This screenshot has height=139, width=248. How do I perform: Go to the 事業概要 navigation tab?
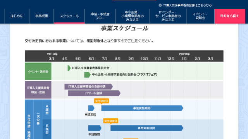(x=41, y=16)
